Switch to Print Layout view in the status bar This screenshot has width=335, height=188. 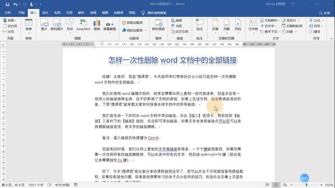(x=276, y=185)
